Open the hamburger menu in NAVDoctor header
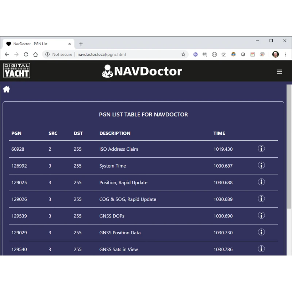 (x=279, y=72)
